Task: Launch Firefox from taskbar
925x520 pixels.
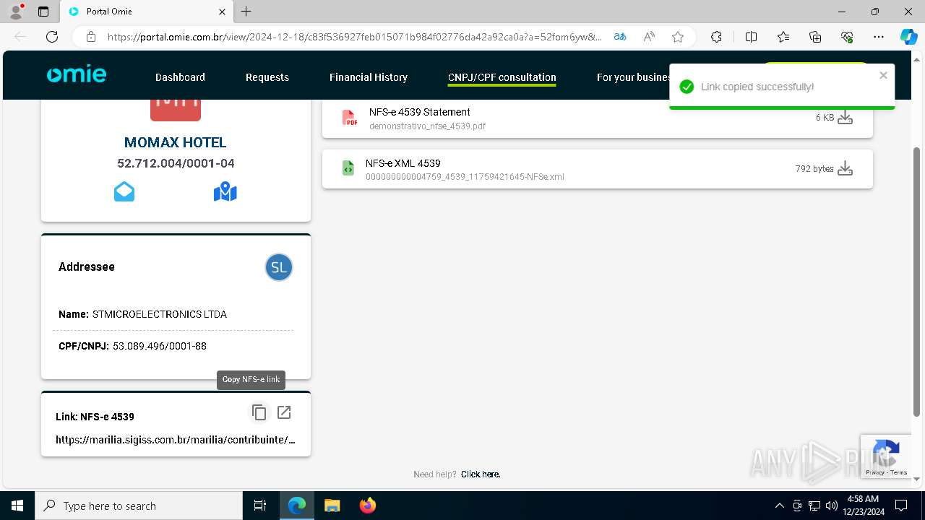Action: coord(368,506)
